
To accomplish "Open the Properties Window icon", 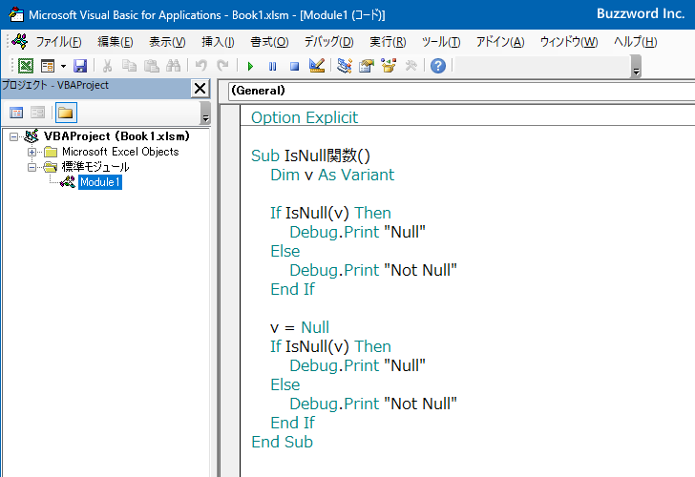I will click(x=367, y=66).
